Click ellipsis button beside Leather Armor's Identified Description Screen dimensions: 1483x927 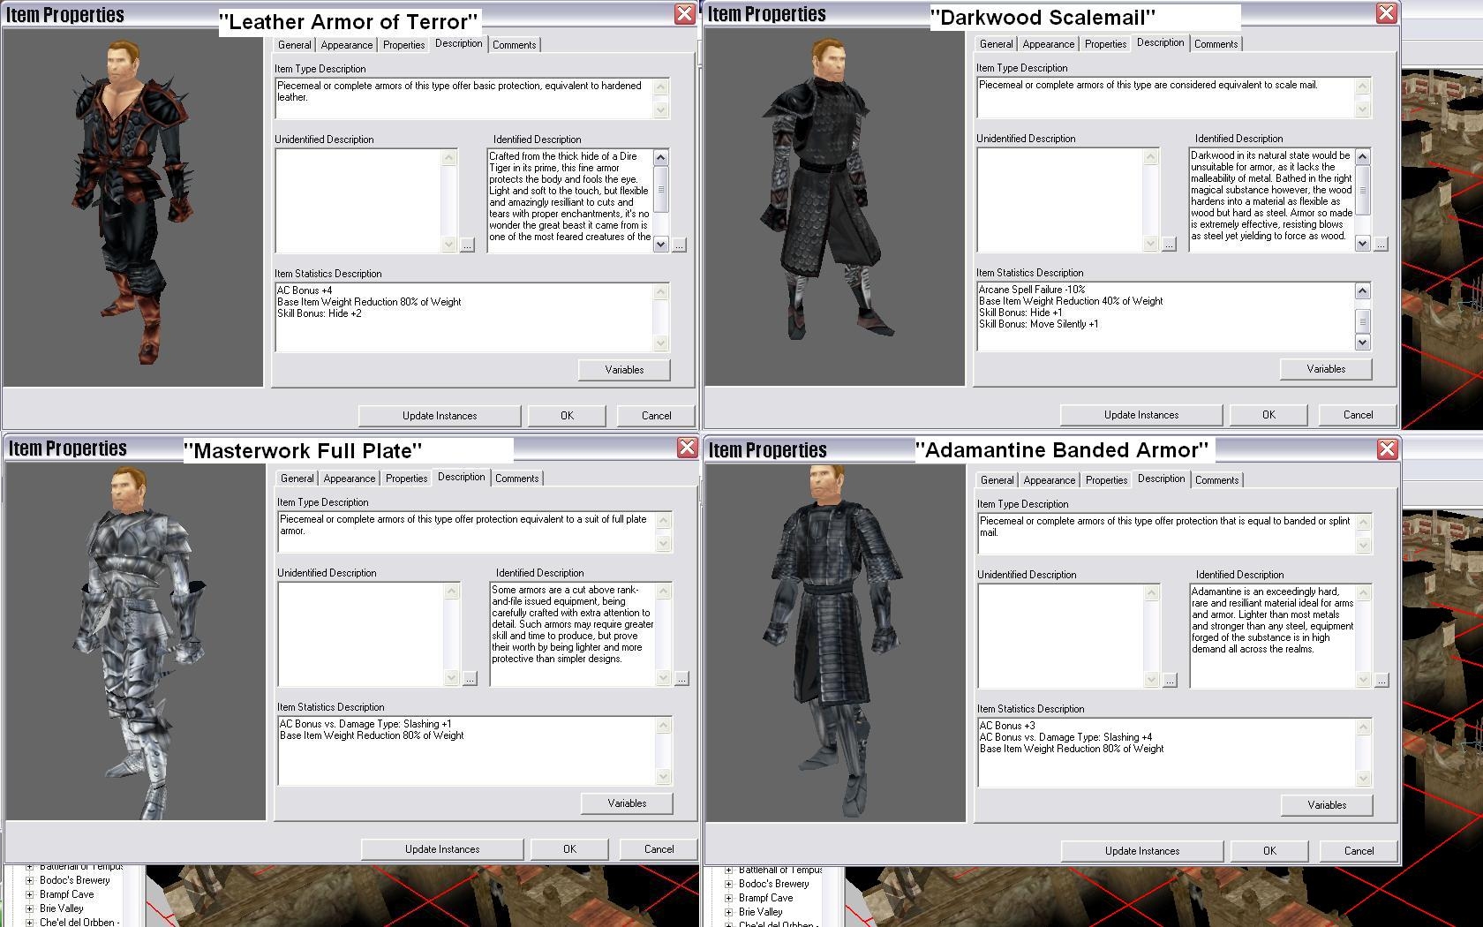[679, 245]
